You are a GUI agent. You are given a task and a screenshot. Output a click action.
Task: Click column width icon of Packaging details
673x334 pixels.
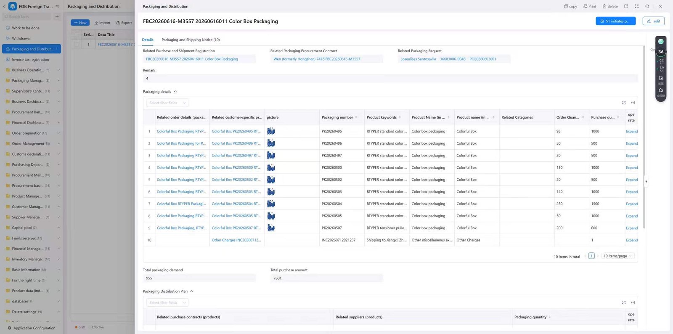point(633,103)
